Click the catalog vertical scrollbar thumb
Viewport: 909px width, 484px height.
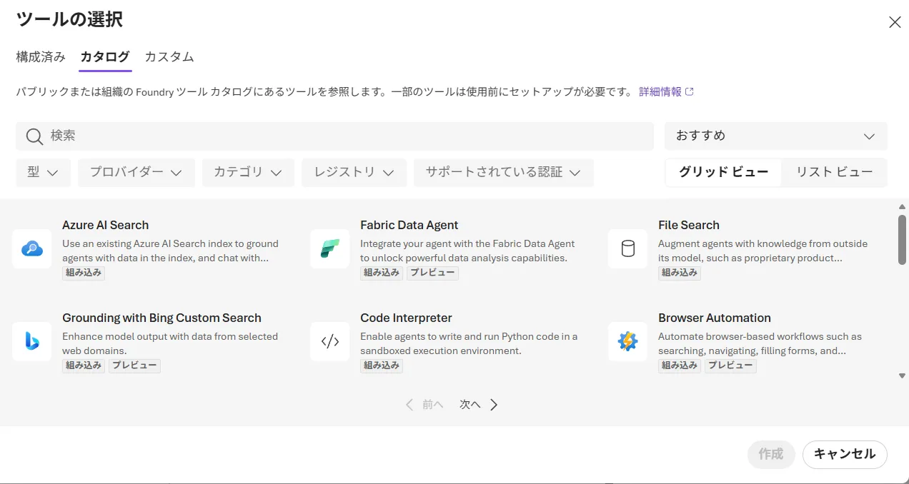(902, 239)
